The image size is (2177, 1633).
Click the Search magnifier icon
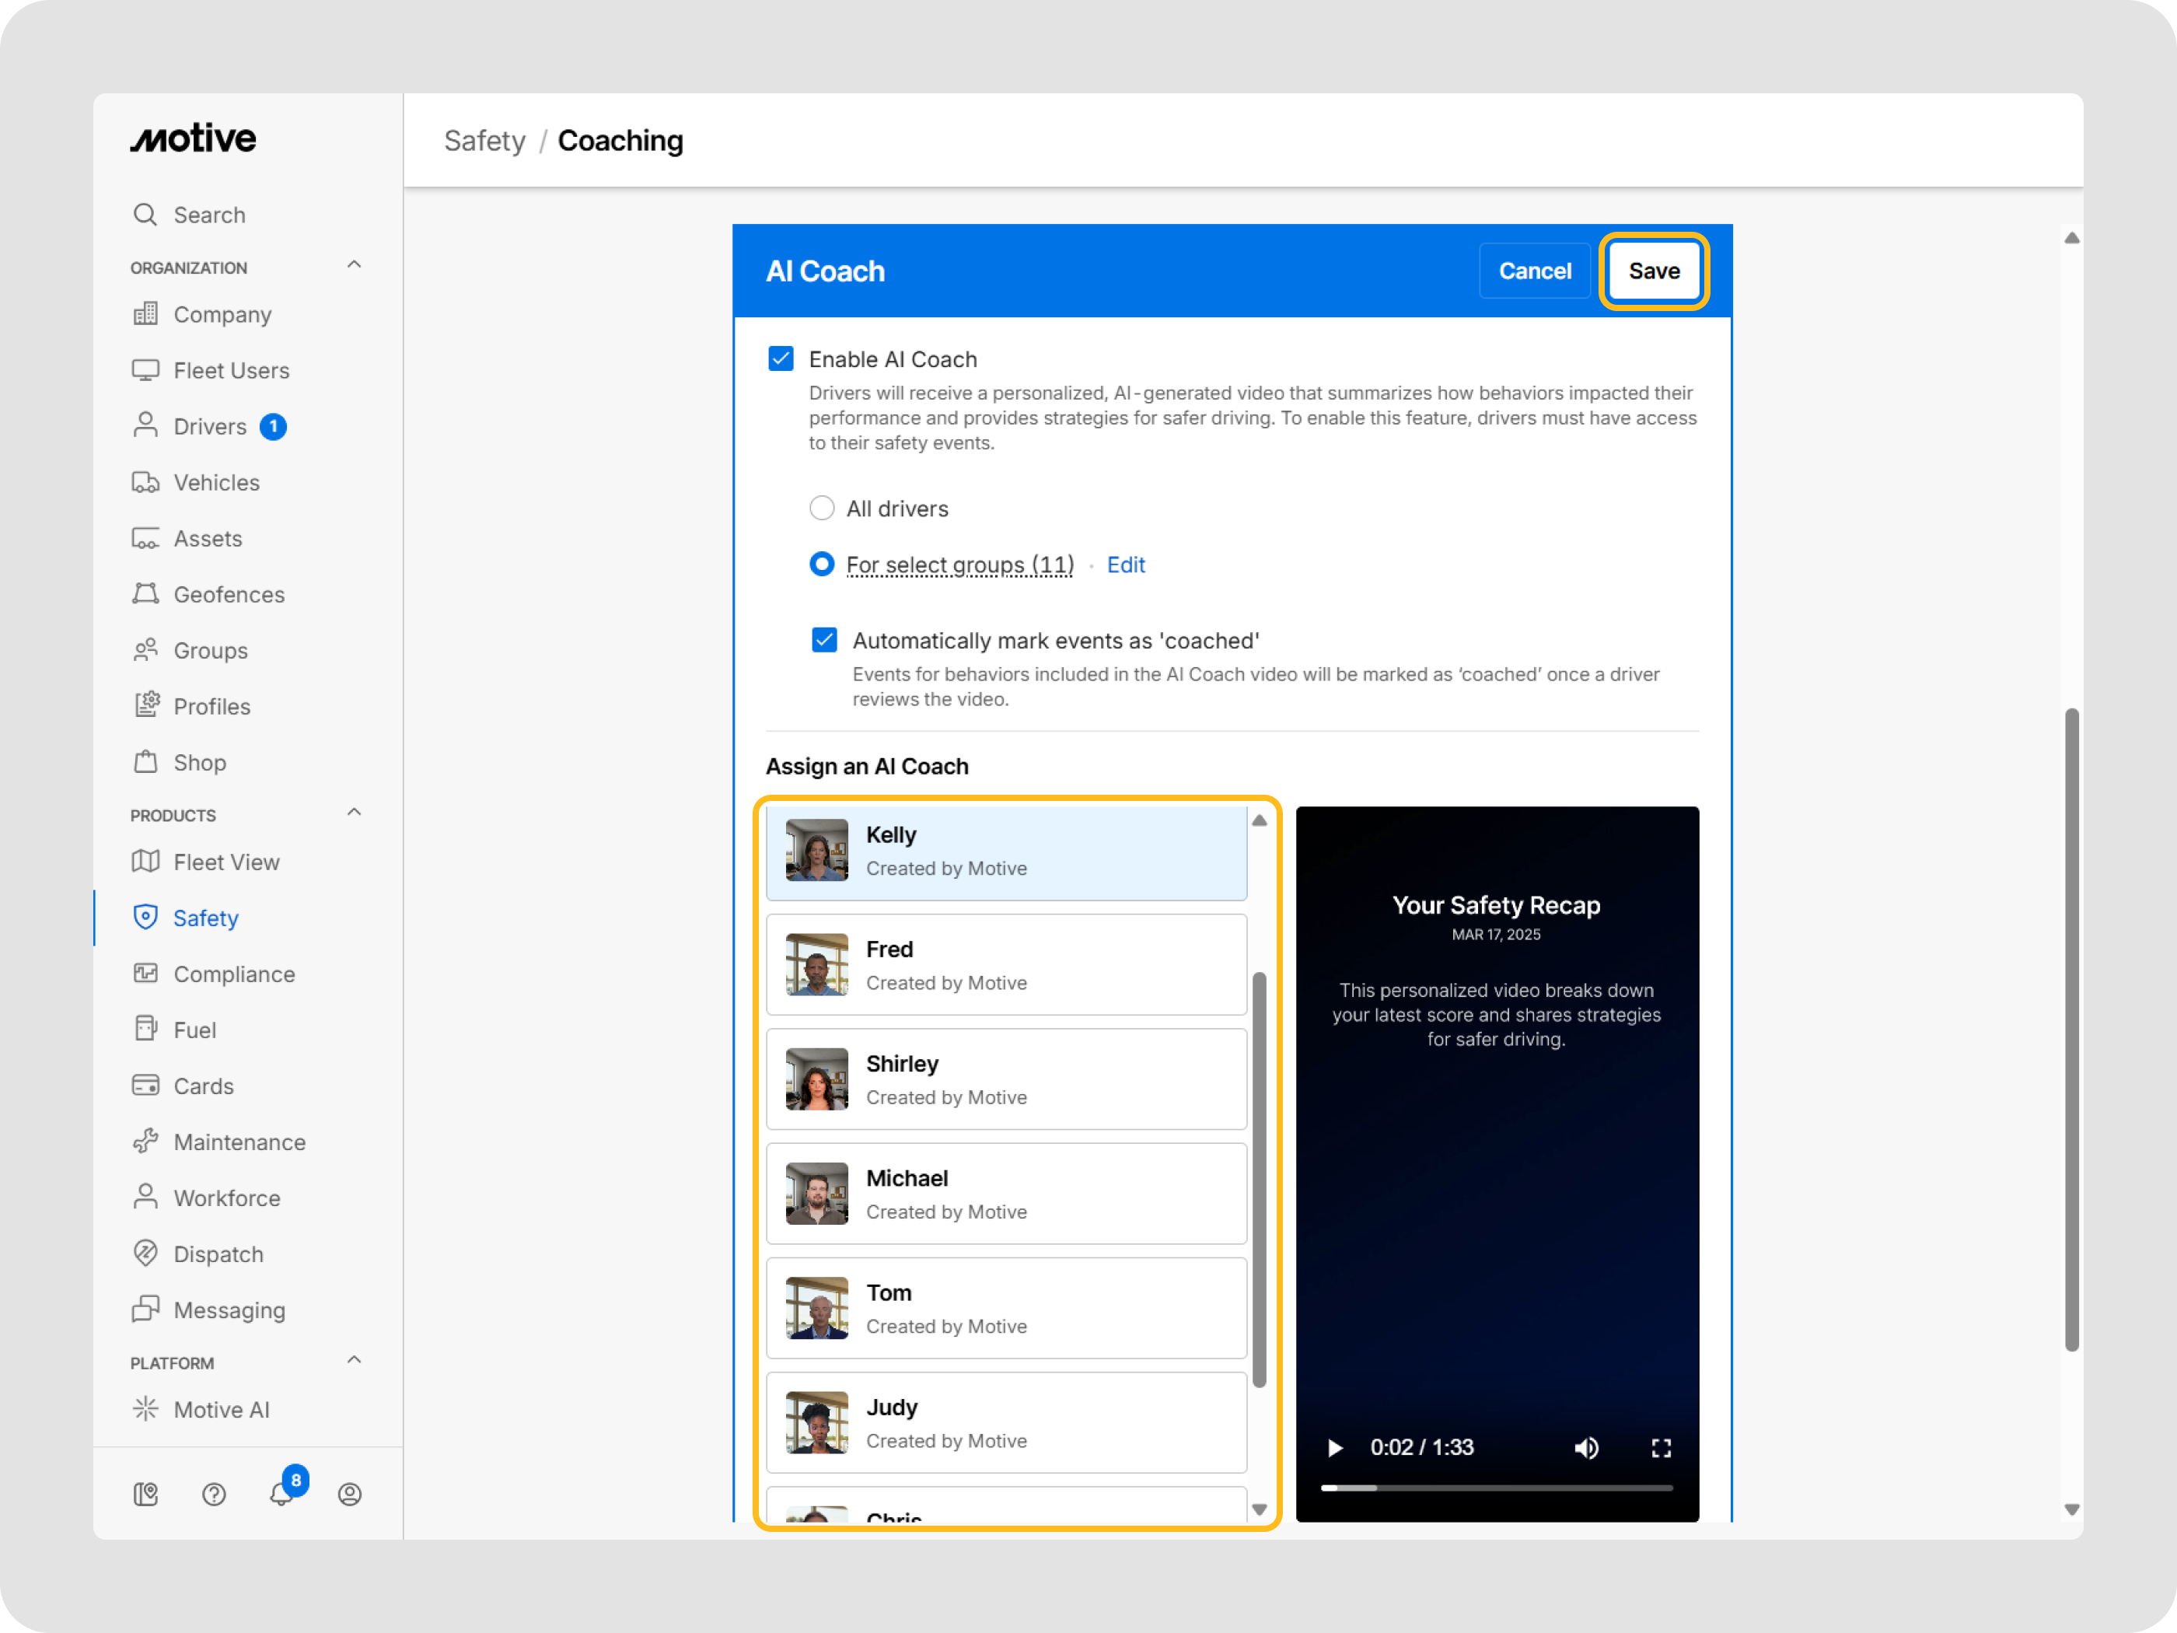tap(145, 215)
